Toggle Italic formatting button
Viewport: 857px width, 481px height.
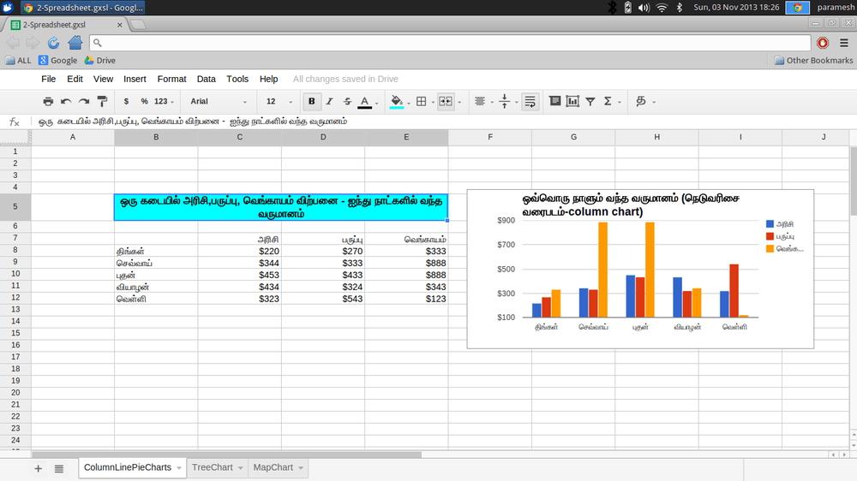(329, 101)
